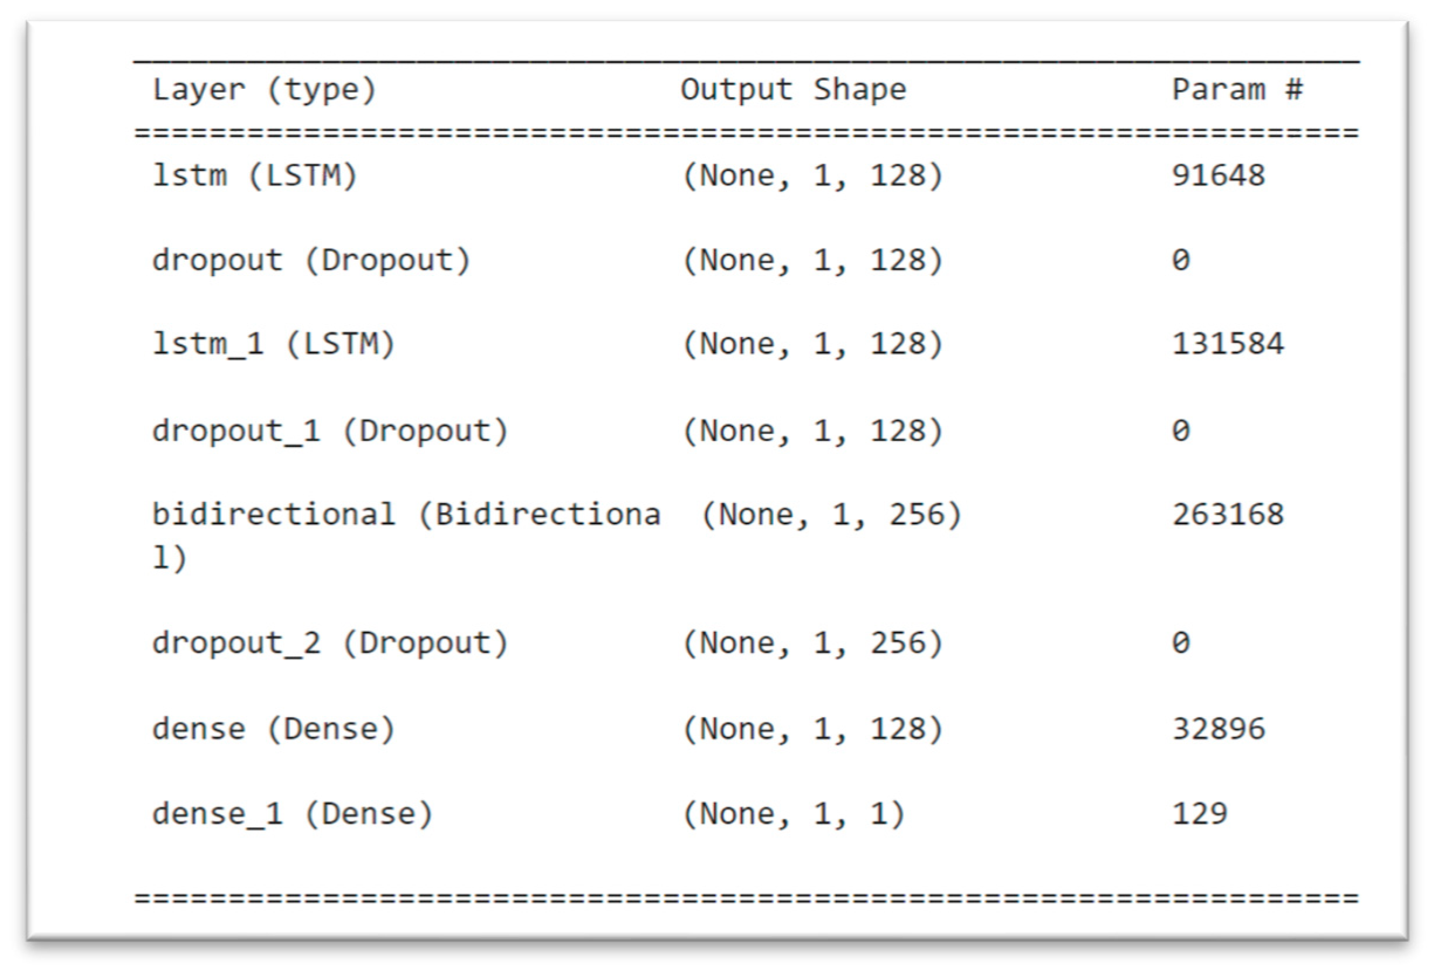Click the 32896 parameter count
The image size is (1435, 978).
pyautogui.click(x=1218, y=729)
